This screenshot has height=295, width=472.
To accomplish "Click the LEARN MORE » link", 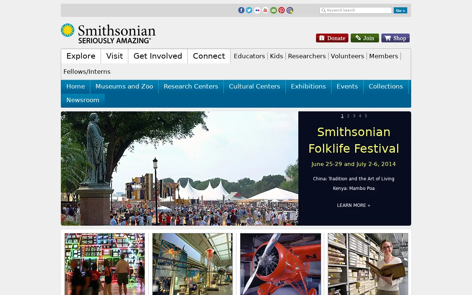I will [354, 205].
